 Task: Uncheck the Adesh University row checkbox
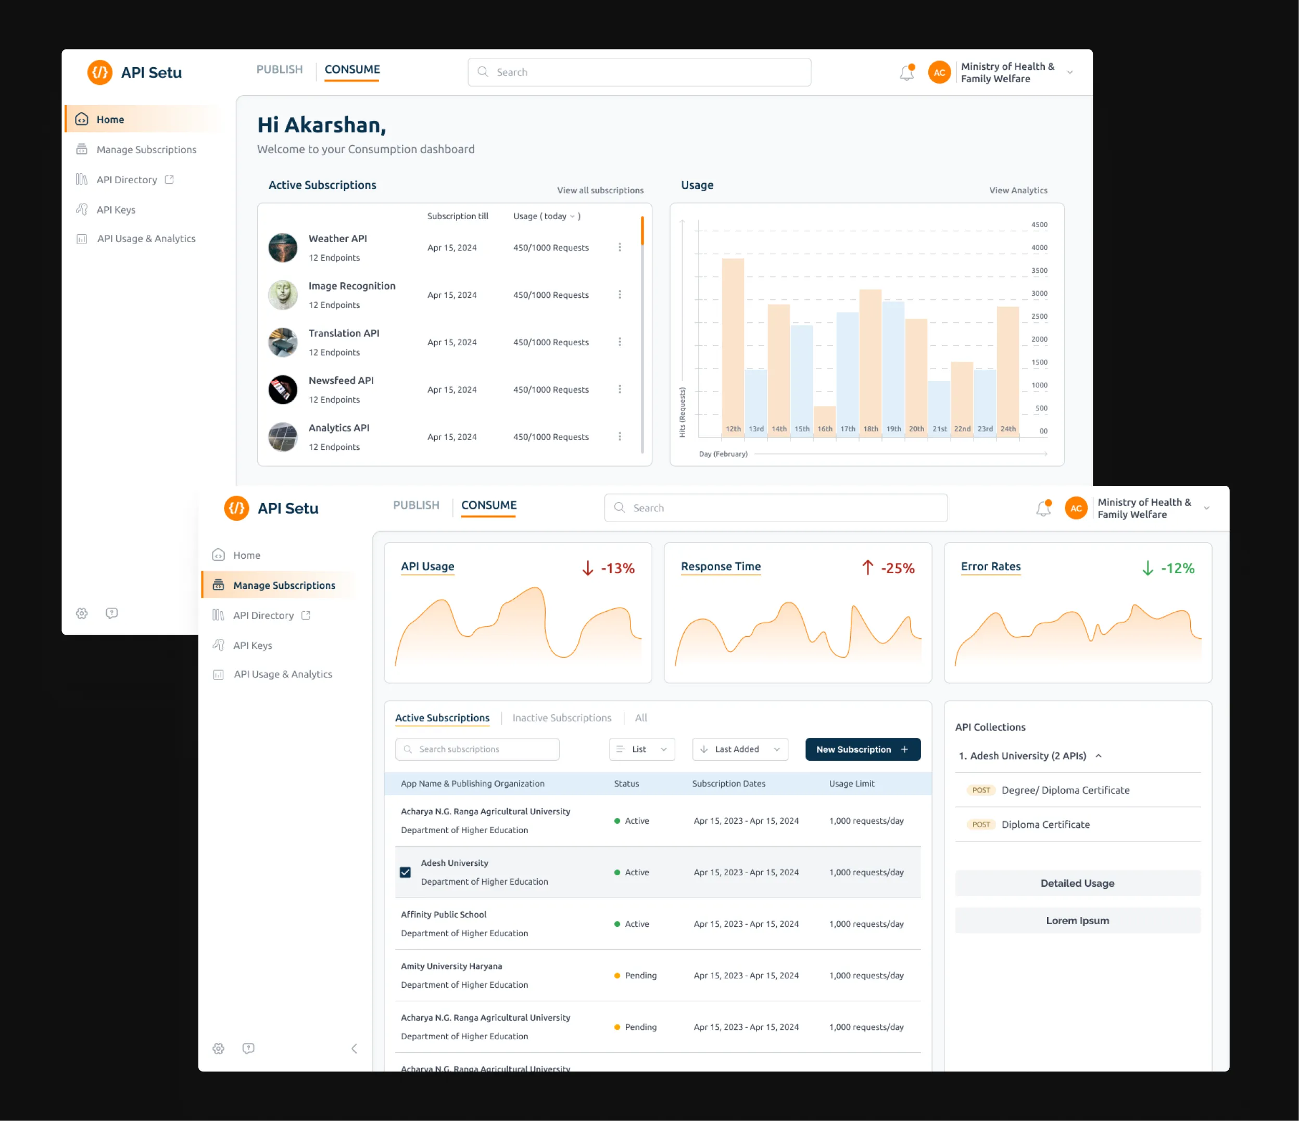406,872
